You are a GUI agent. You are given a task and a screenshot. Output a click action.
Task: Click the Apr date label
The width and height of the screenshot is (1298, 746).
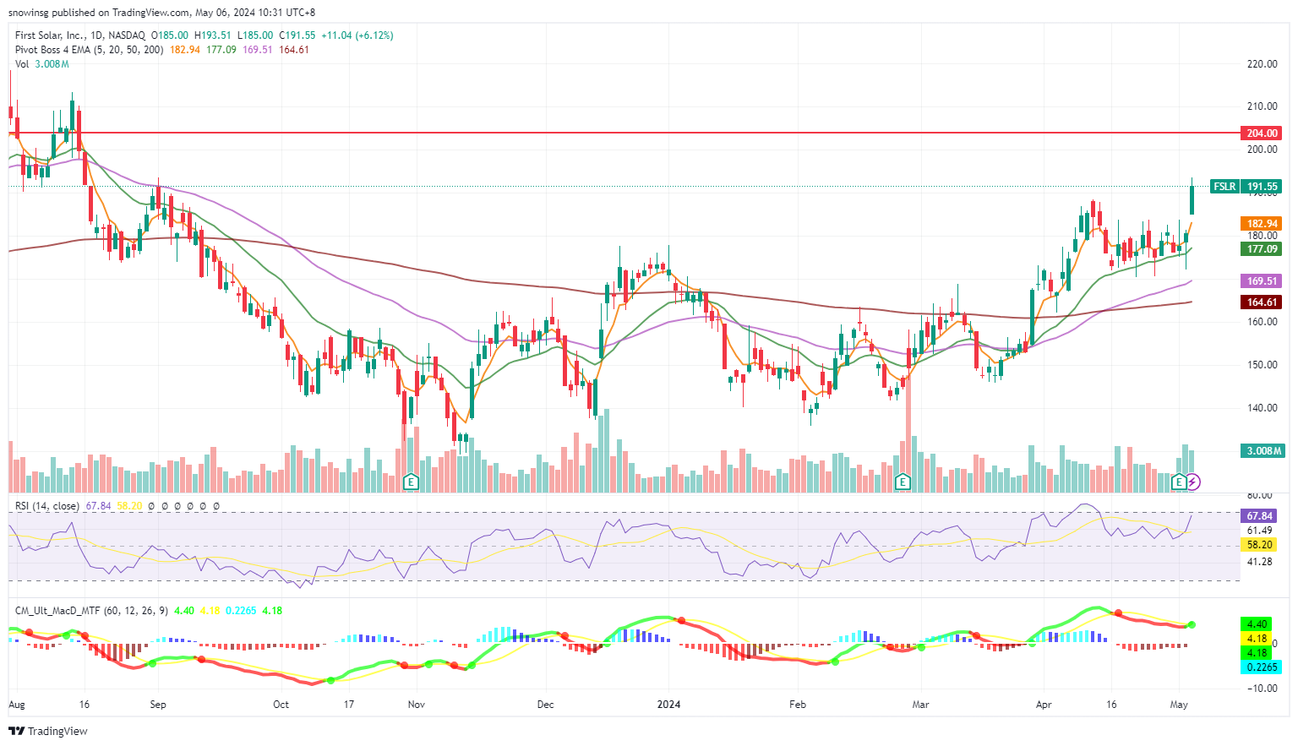pyautogui.click(x=1044, y=705)
